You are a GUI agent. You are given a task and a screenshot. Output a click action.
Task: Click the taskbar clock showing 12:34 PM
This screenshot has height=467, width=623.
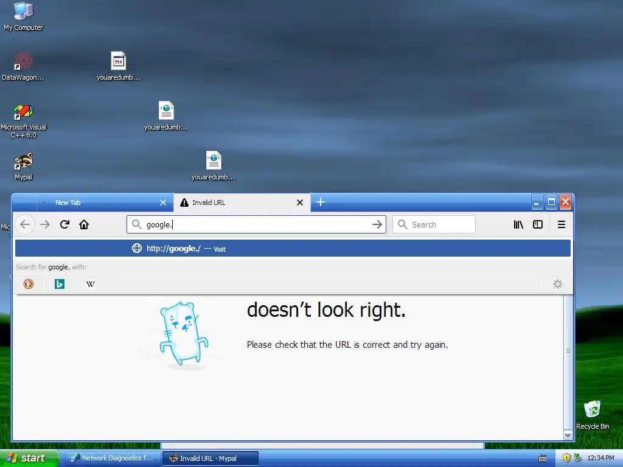pos(600,458)
